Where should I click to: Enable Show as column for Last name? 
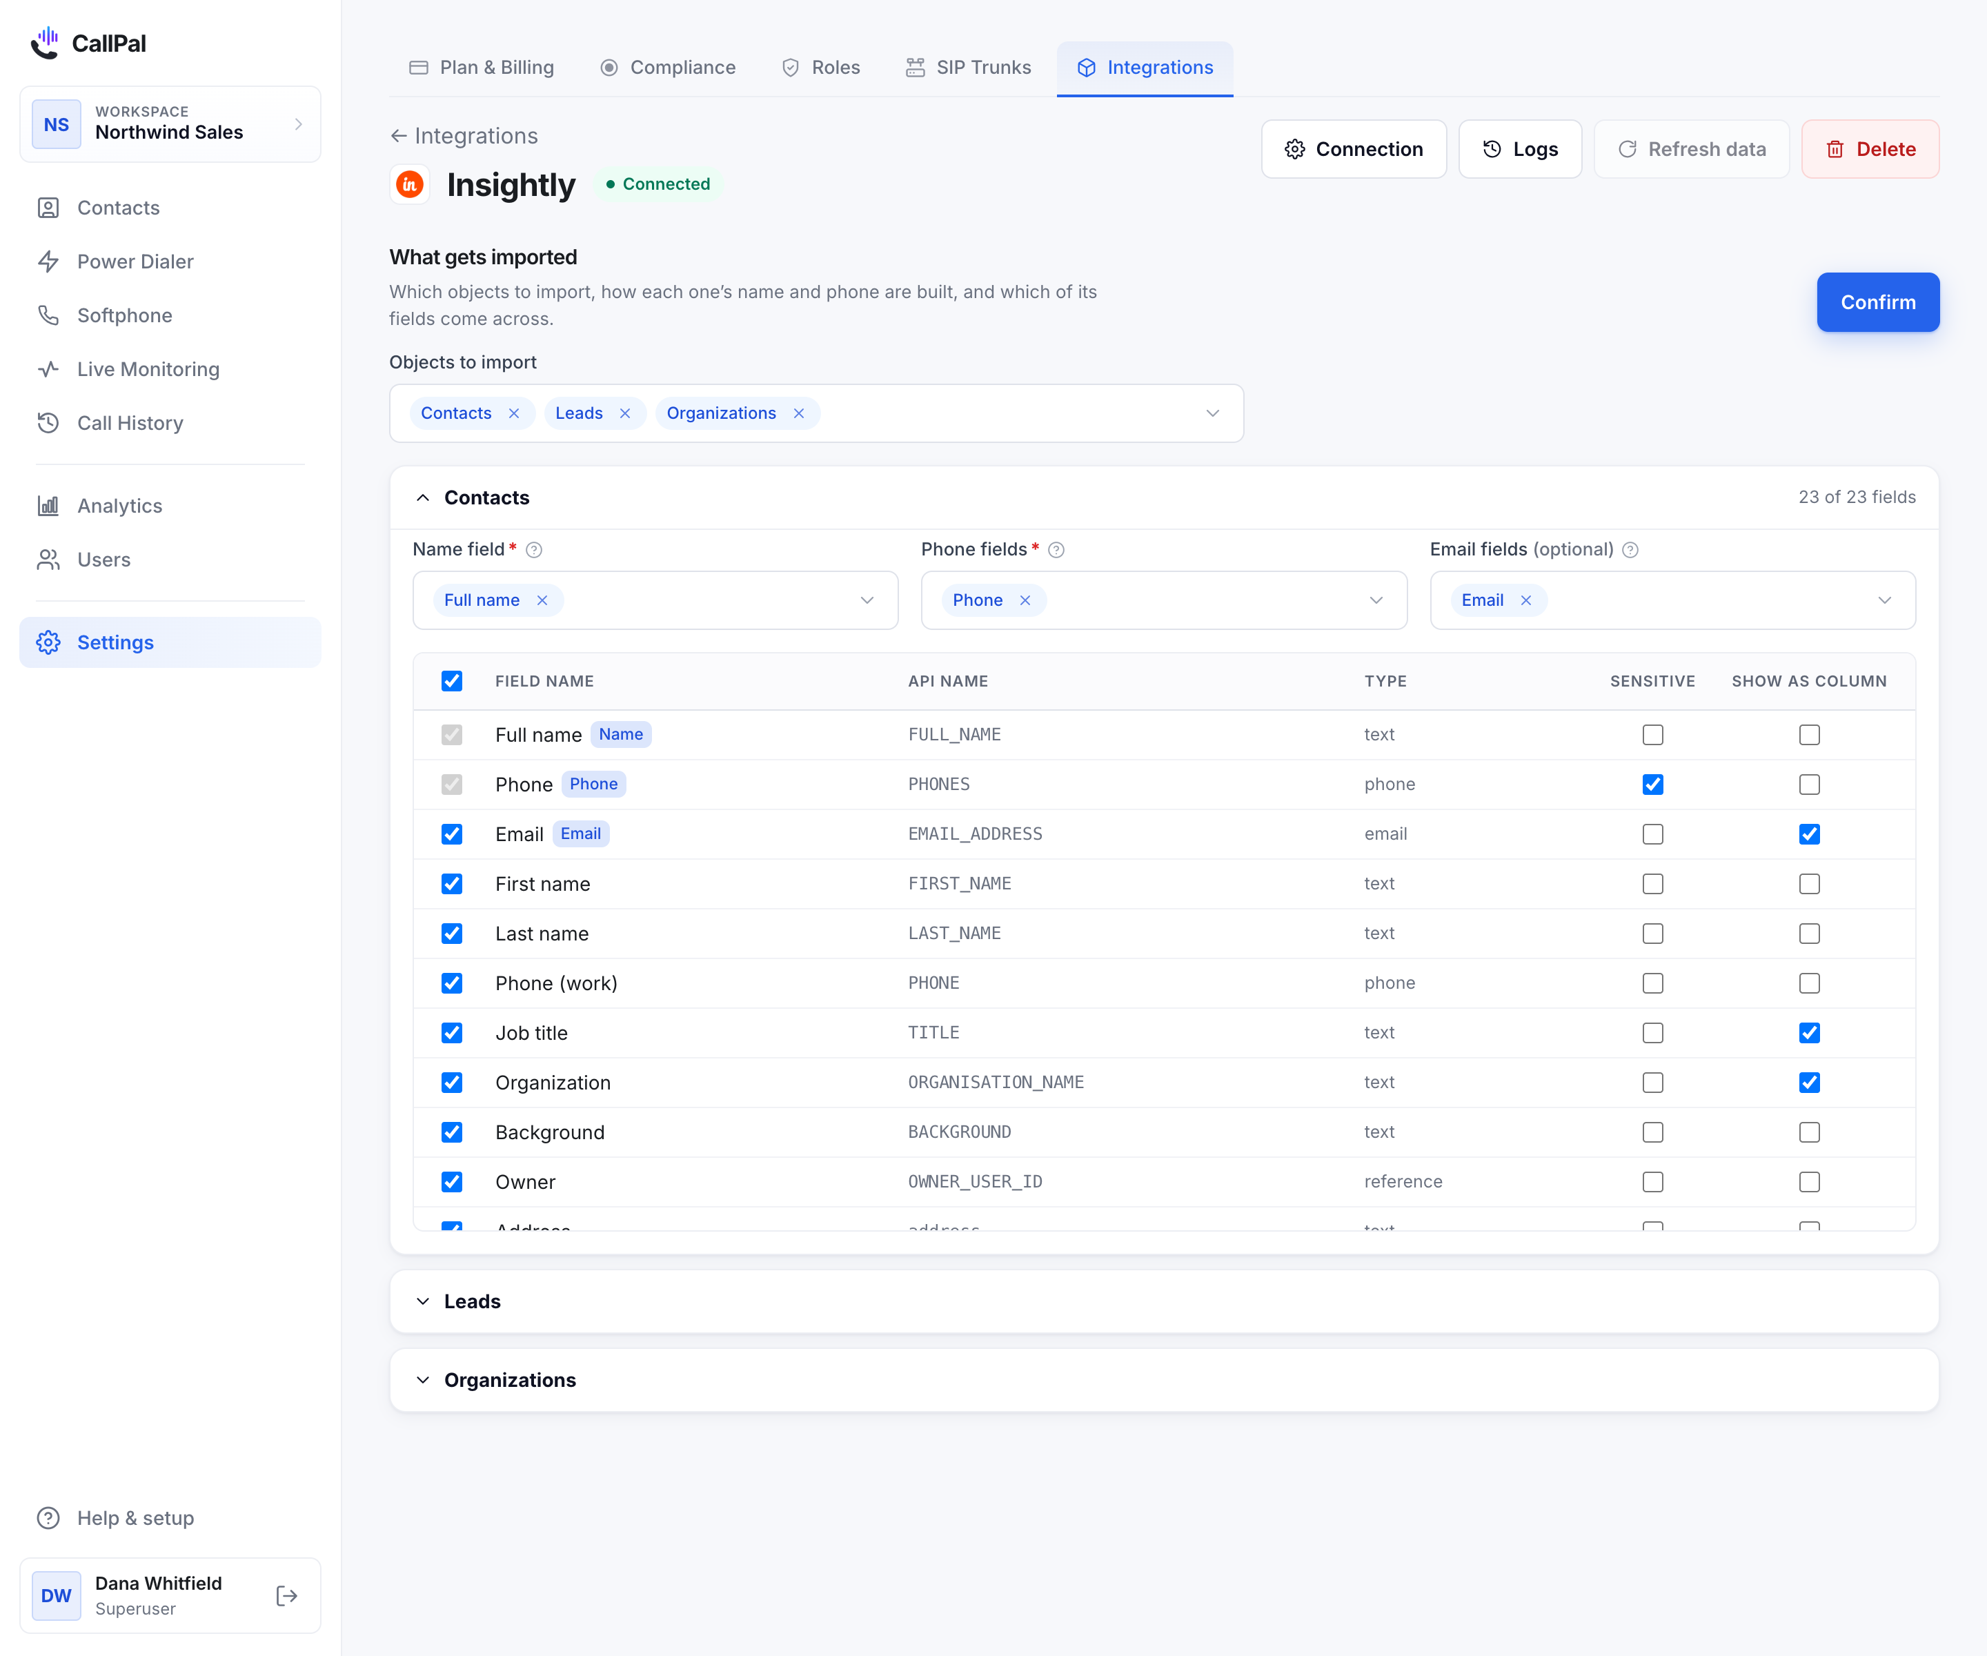coord(1809,933)
